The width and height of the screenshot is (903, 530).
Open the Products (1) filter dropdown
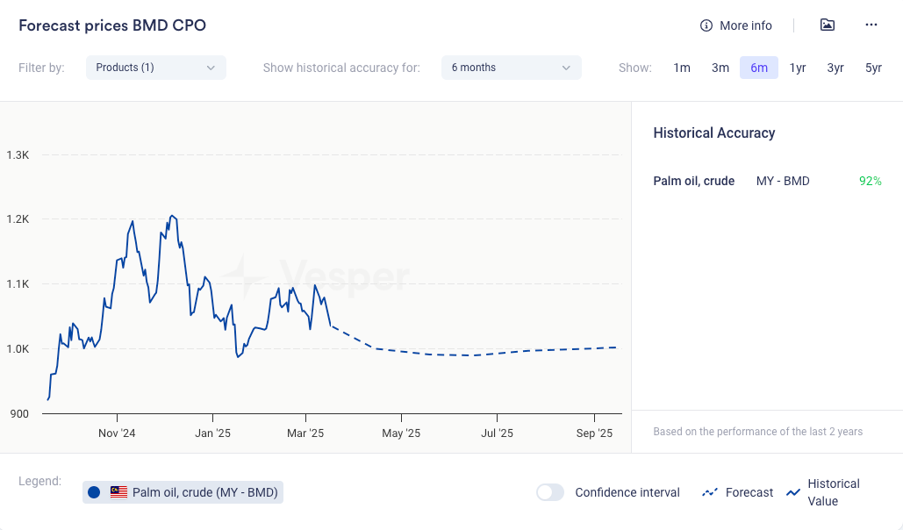(155, 68)
